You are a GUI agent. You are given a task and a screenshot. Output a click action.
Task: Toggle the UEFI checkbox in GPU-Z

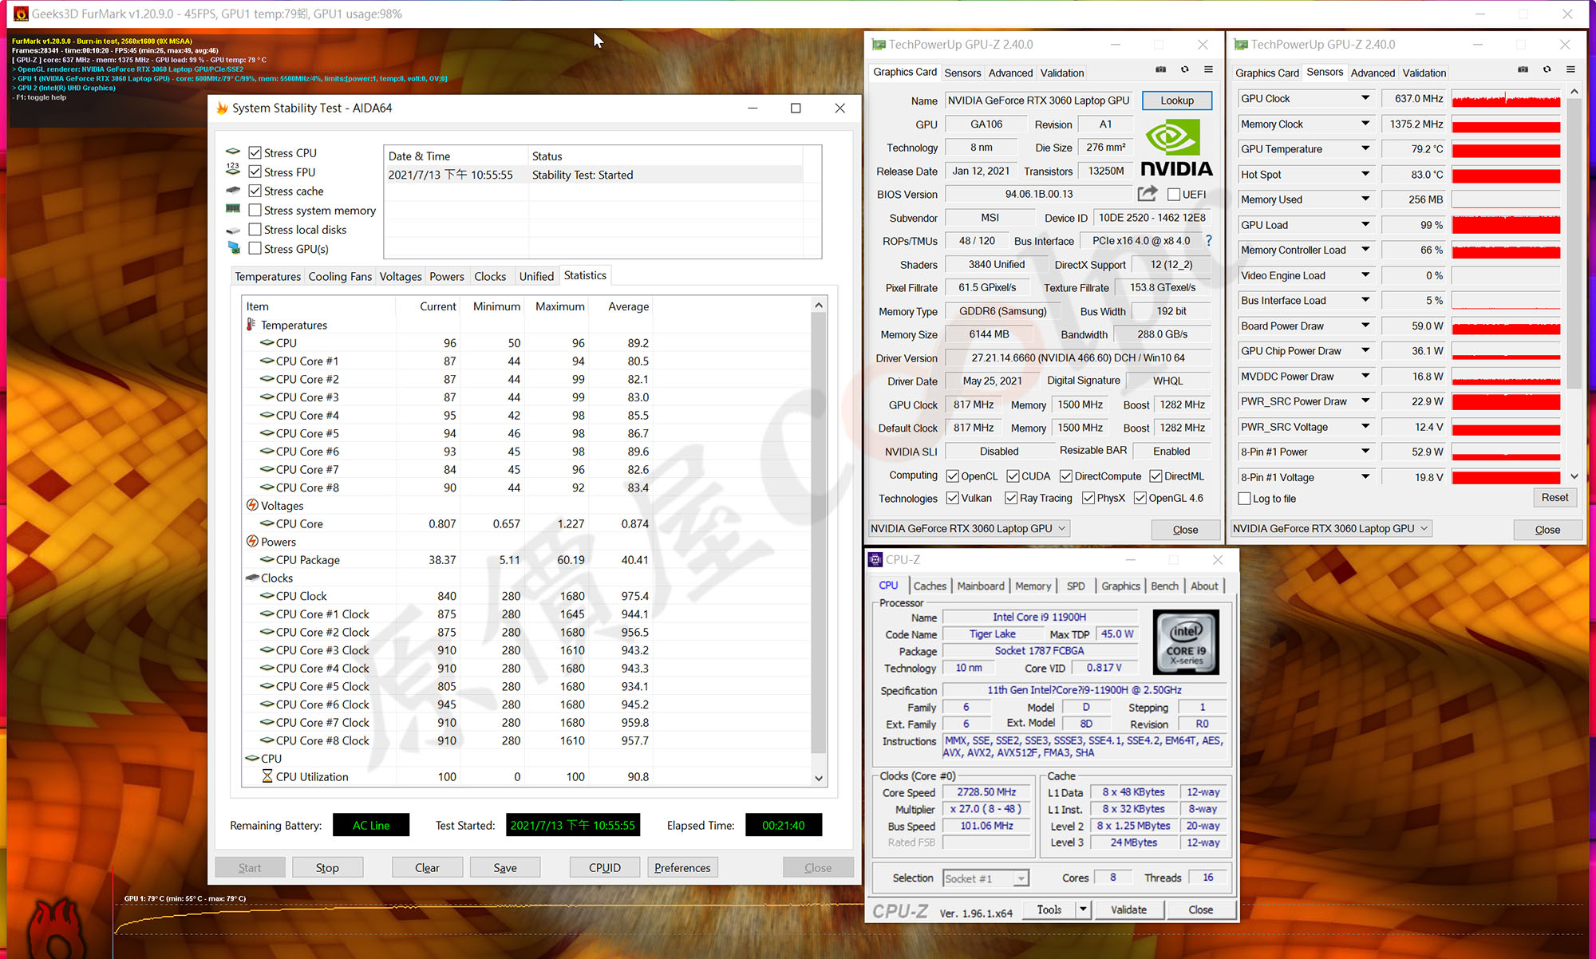[1174, 194]
